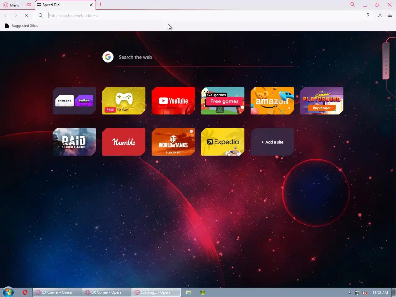Go back with the back arrow
396x297 pixels.
[6, 15]
